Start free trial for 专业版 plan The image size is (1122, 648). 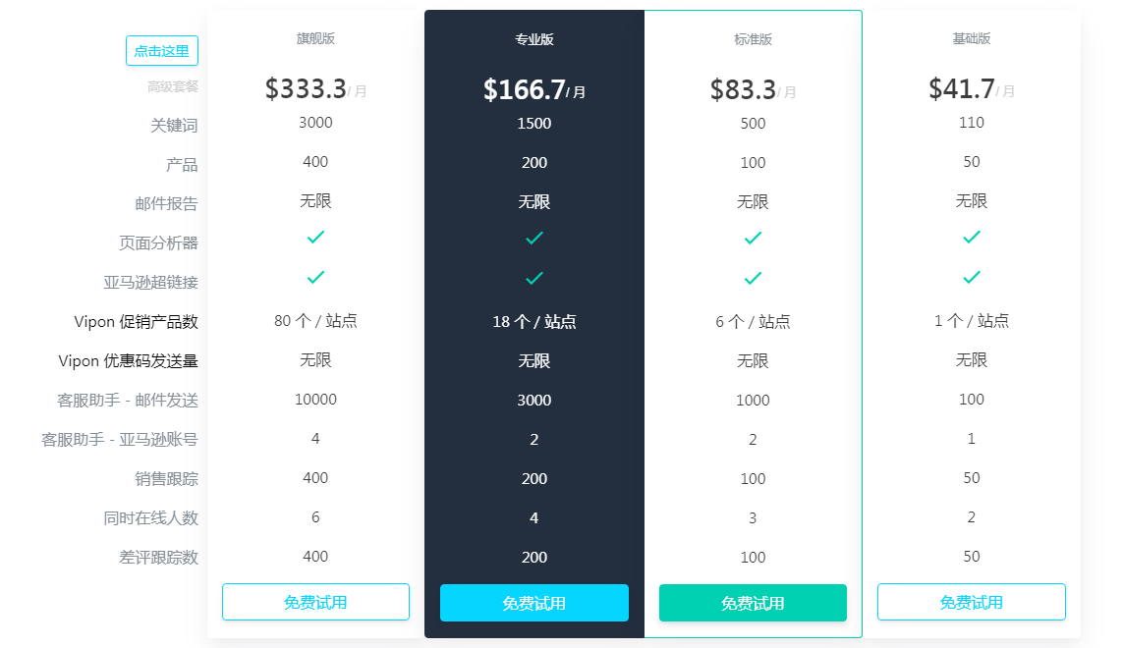(x=534, y=603)
